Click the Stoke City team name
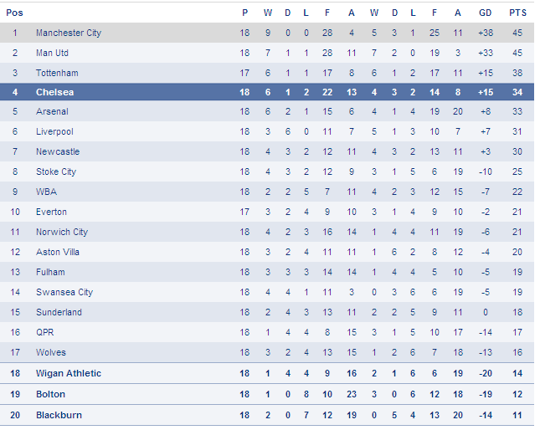This screenshot has width=540, height=430. (56, 172)
